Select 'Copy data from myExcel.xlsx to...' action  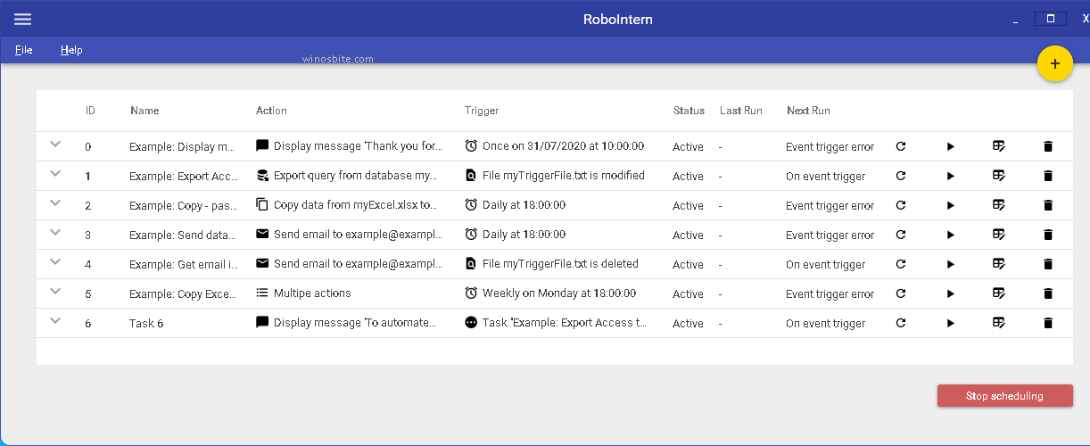coord(355,205)
